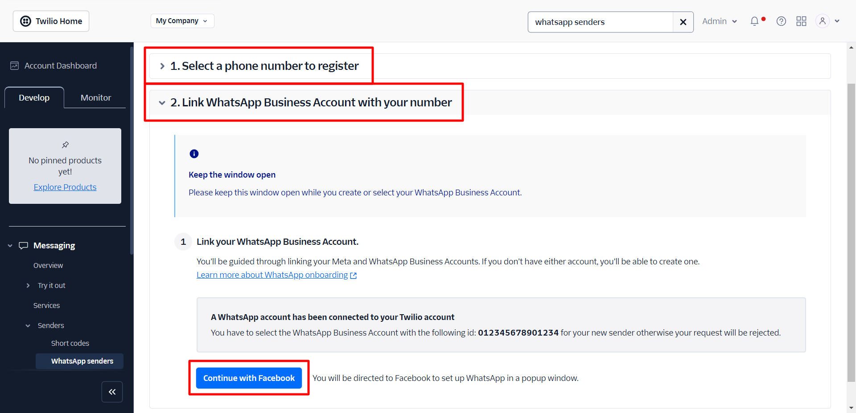Select the Develop tab

coord(34,97)
